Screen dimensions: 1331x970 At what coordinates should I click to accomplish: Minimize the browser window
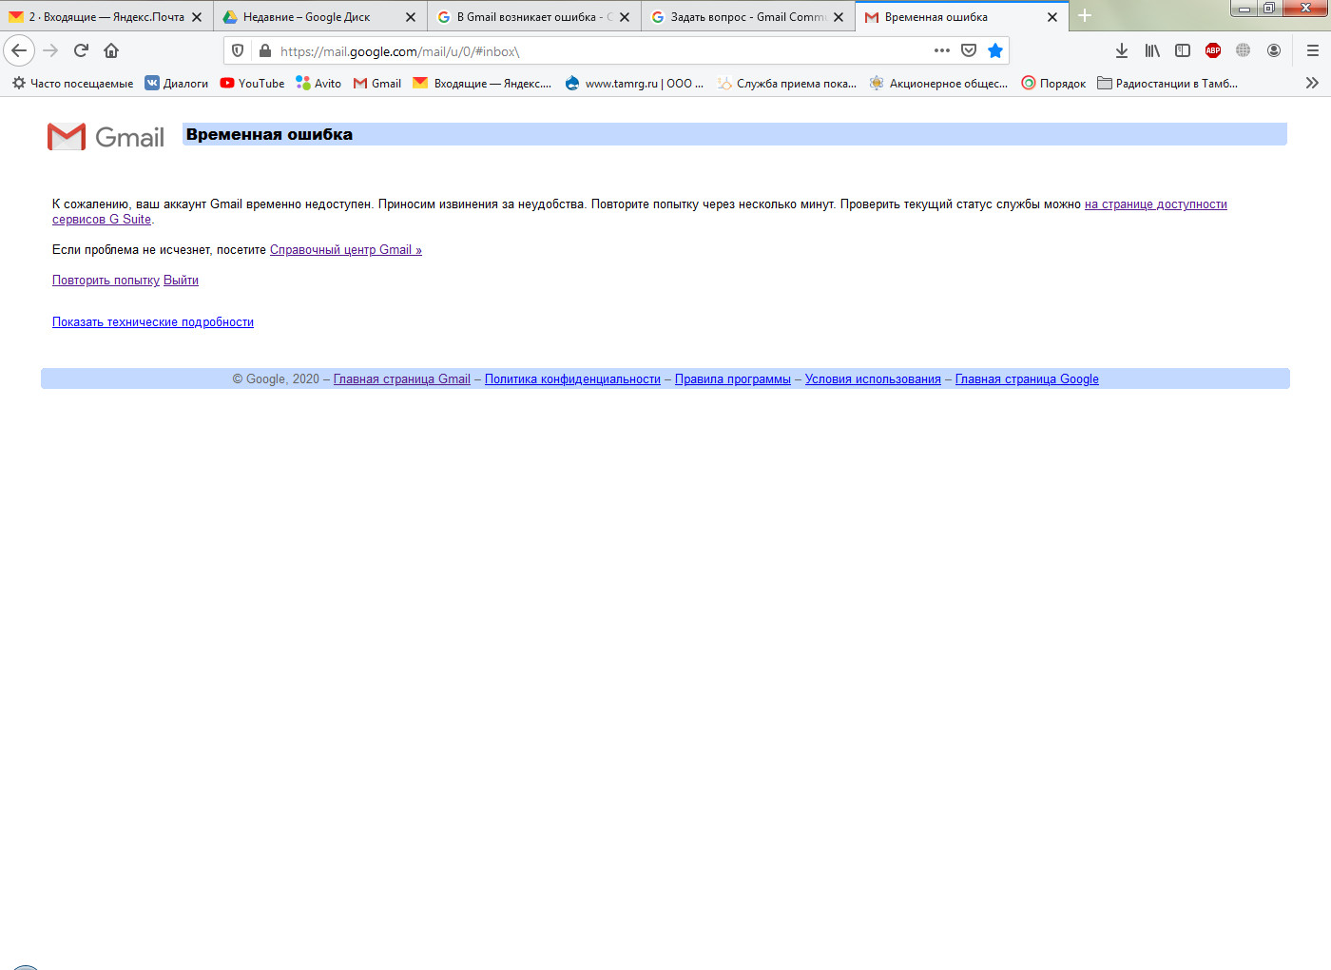tap(1244, 9)
